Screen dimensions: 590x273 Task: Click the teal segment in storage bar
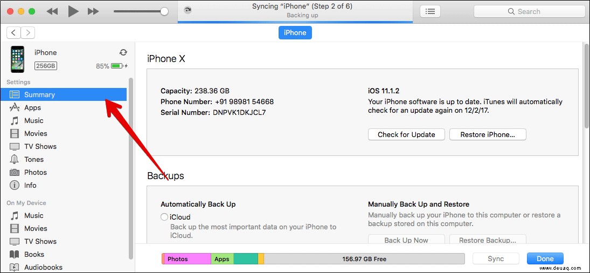click(246, 258)
